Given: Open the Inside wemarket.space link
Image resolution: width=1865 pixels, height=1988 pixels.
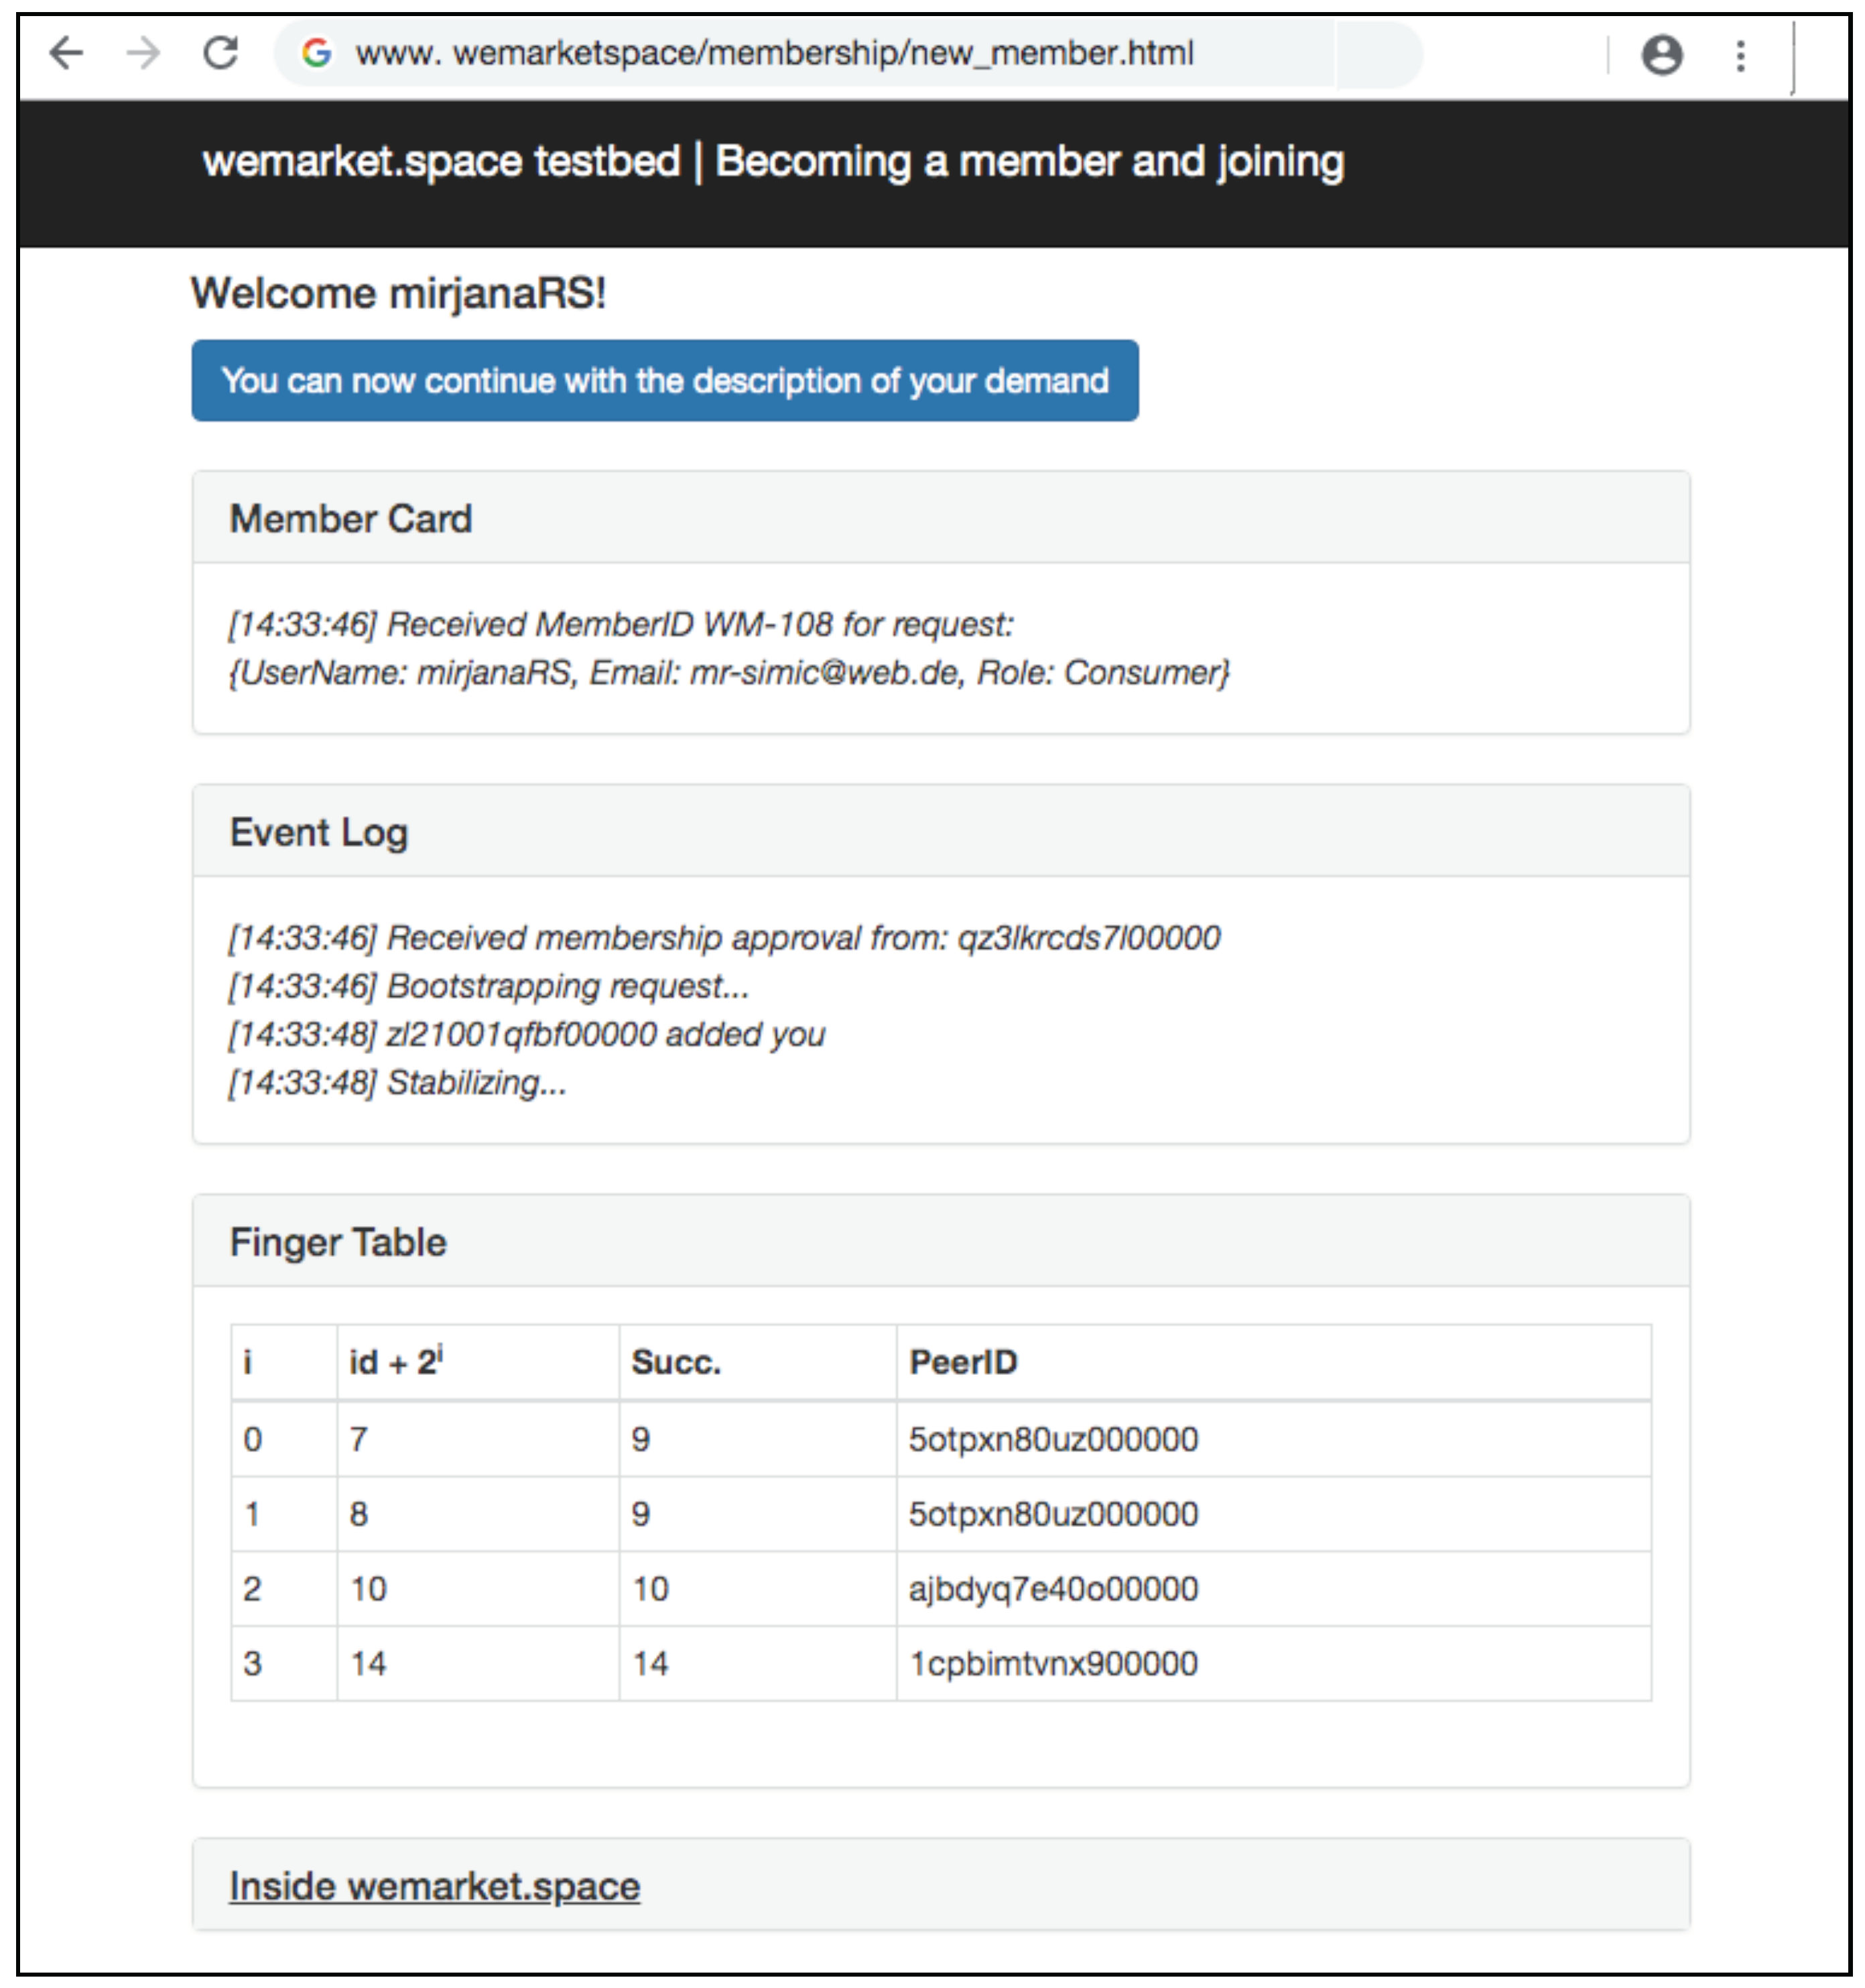Looking at the screenshot, I should pos(434,1886).
